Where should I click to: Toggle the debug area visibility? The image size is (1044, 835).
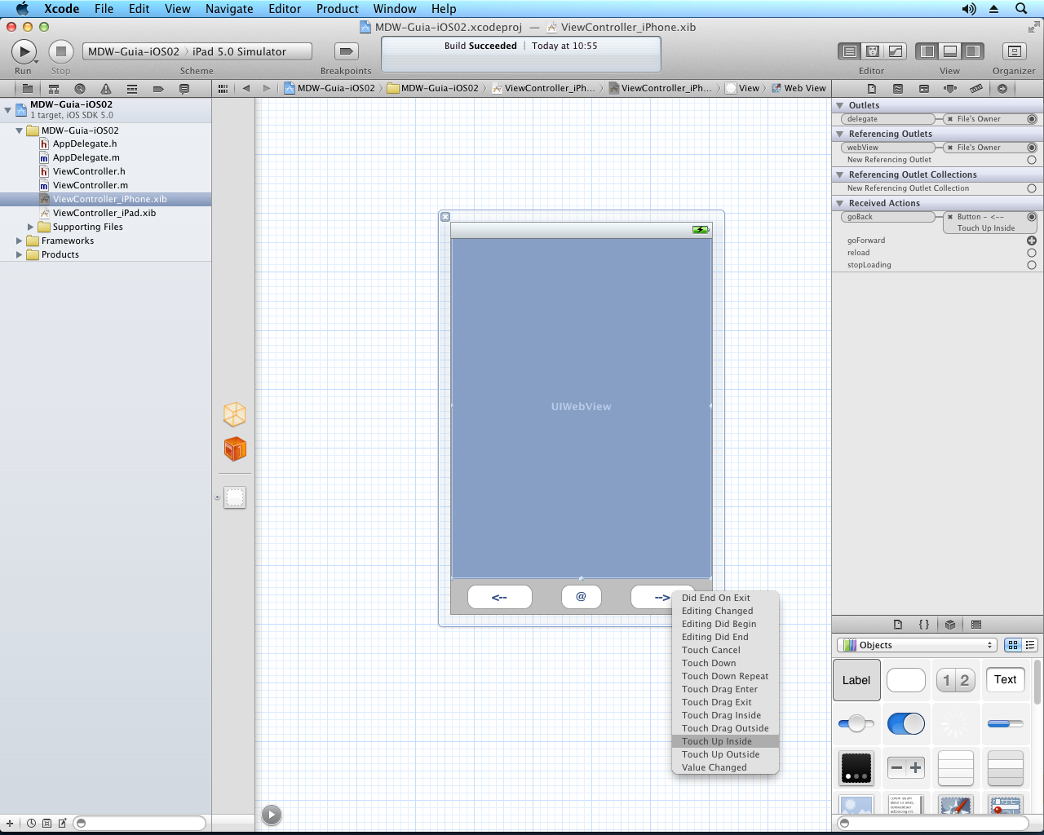tap(950, 51)
